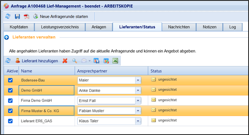Click the save floppy disk icon
This screenshot has height=135, width=249.
(17, 17)
